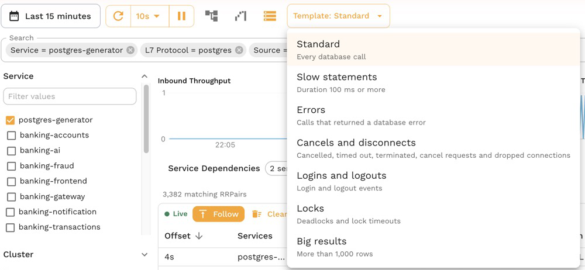Click the partially hidden Source filter chip
This screenshot has width=585, height=270.
pyautogui.click(x=268, y=50)
